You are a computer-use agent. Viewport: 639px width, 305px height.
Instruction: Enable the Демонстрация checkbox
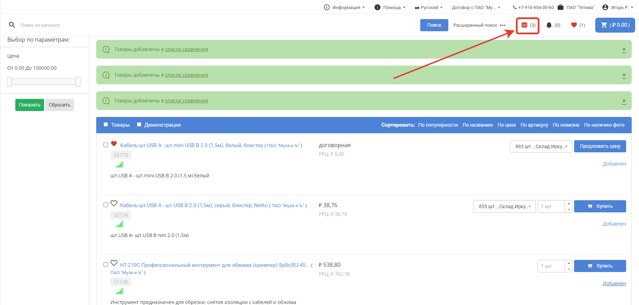pos(139,125)
